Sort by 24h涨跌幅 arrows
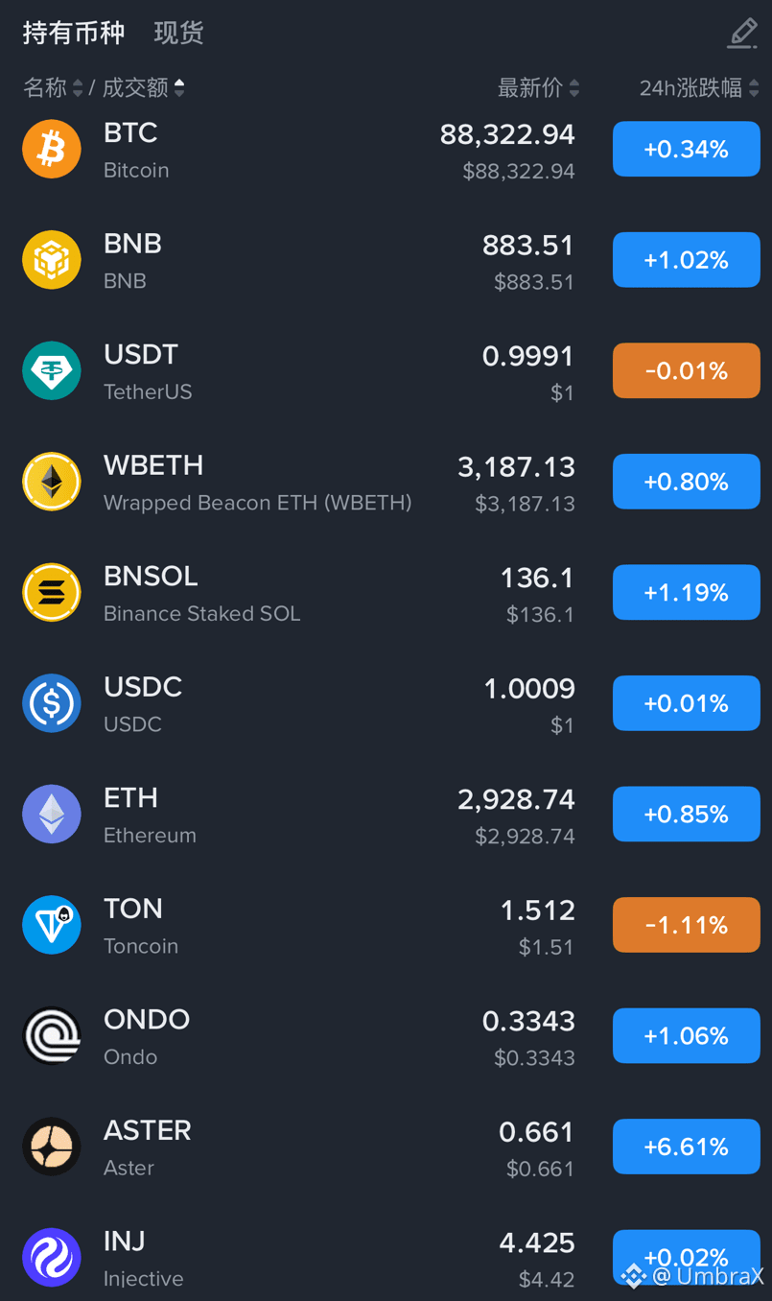 pos(754,88)
